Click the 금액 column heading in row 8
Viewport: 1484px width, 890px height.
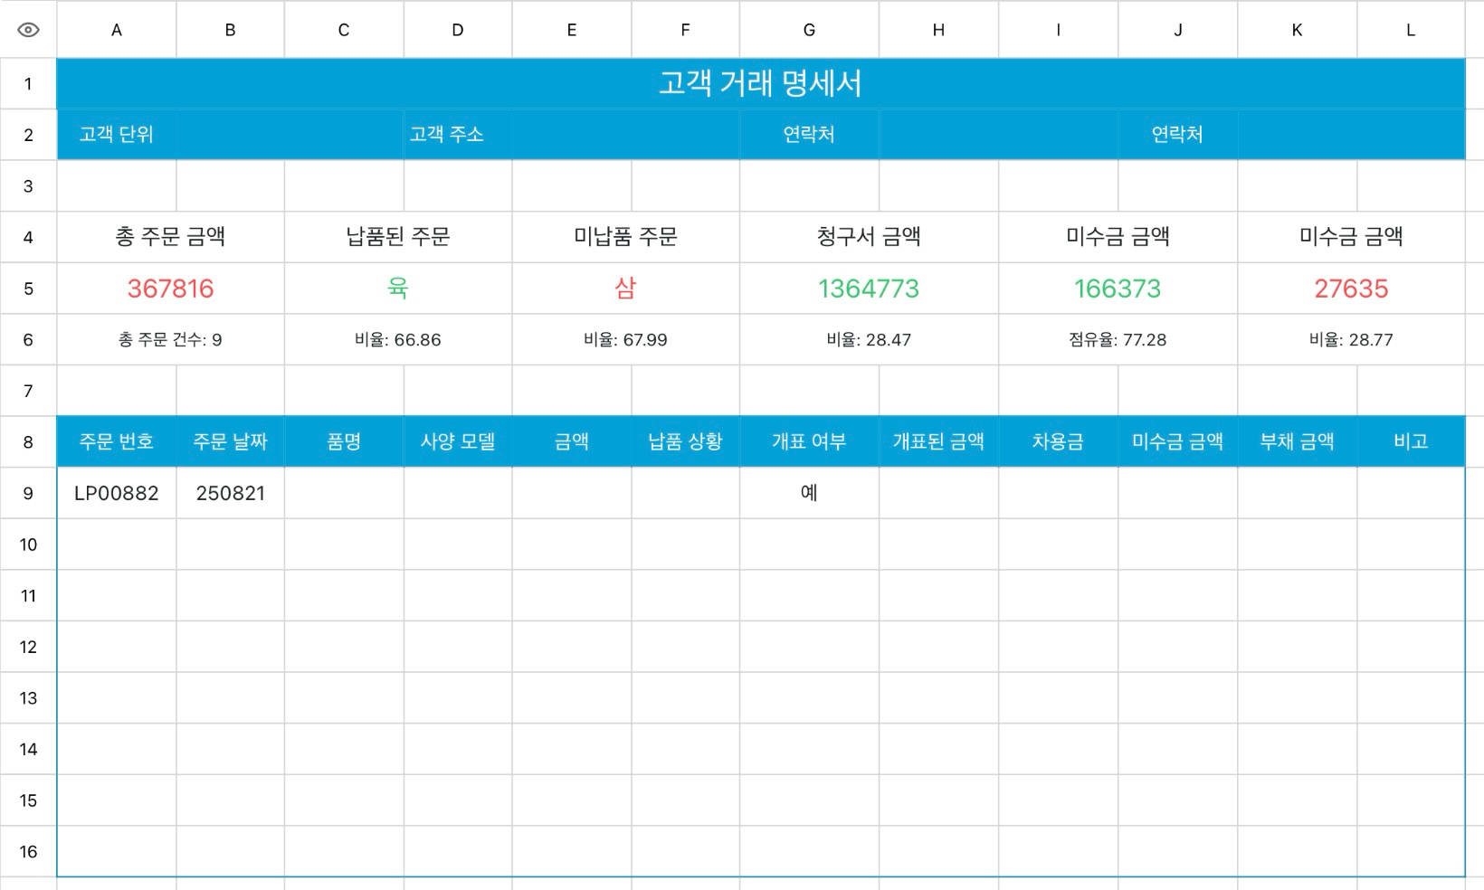(x=572, y=441)
